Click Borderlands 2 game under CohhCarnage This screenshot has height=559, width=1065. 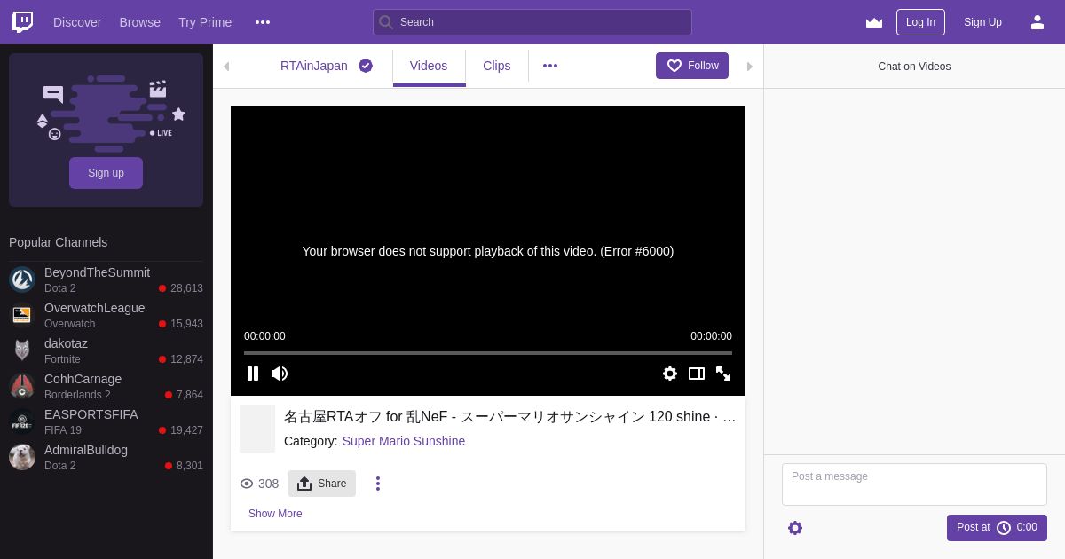pos(77,395)
